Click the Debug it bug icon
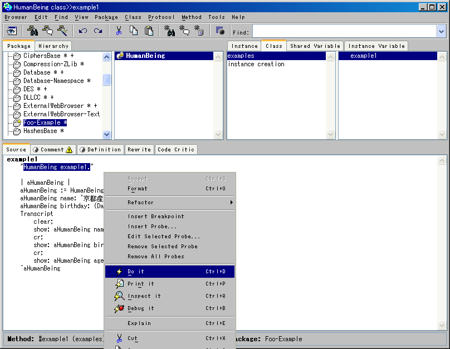Screen dimensions: 450x349 (x=119, y=308)
